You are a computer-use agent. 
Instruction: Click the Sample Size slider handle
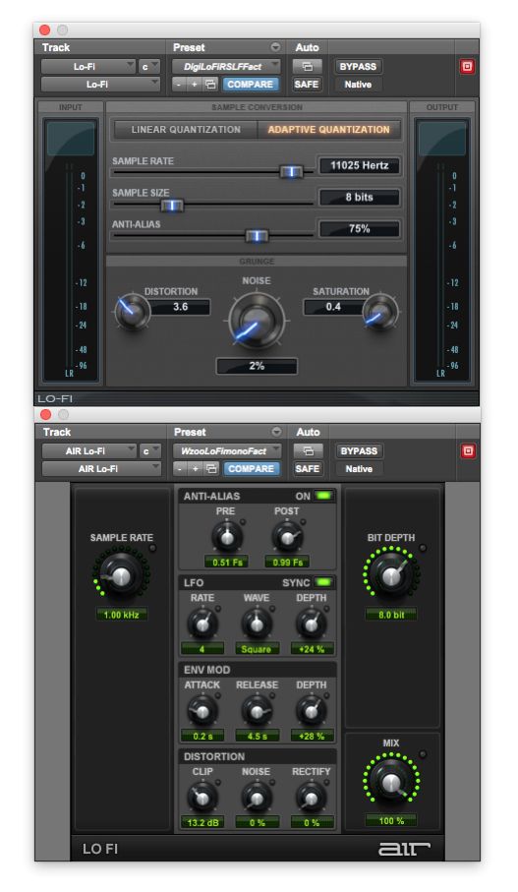coord(172,205)
